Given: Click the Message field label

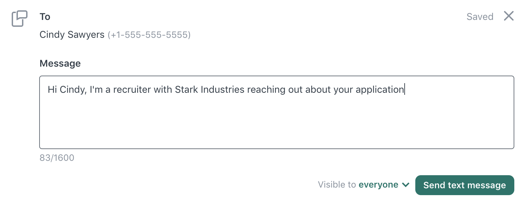Looking at the screenshot, I should [60, 63].
